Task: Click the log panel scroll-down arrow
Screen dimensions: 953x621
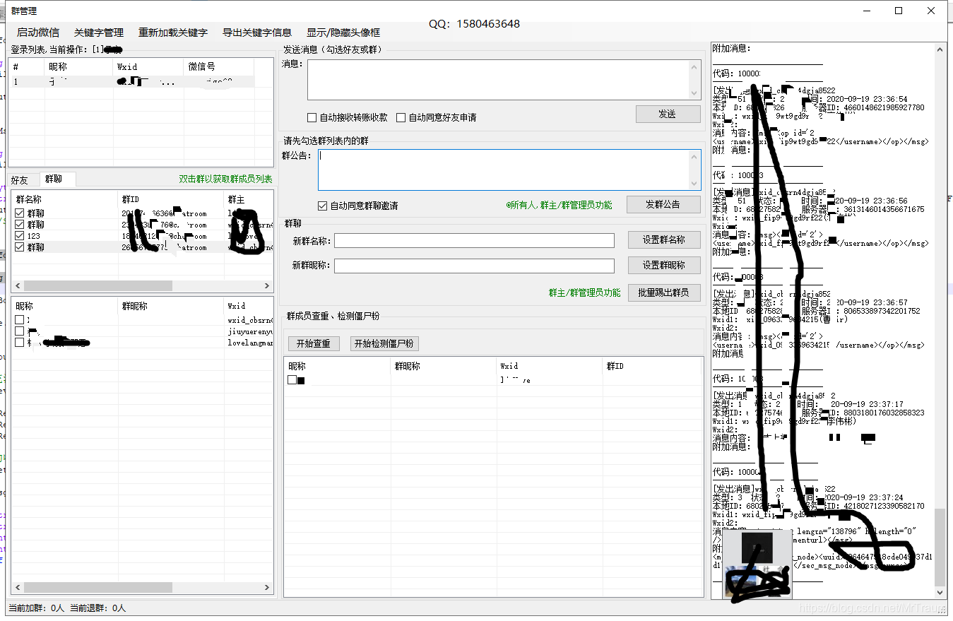Action: click(939, 593)
